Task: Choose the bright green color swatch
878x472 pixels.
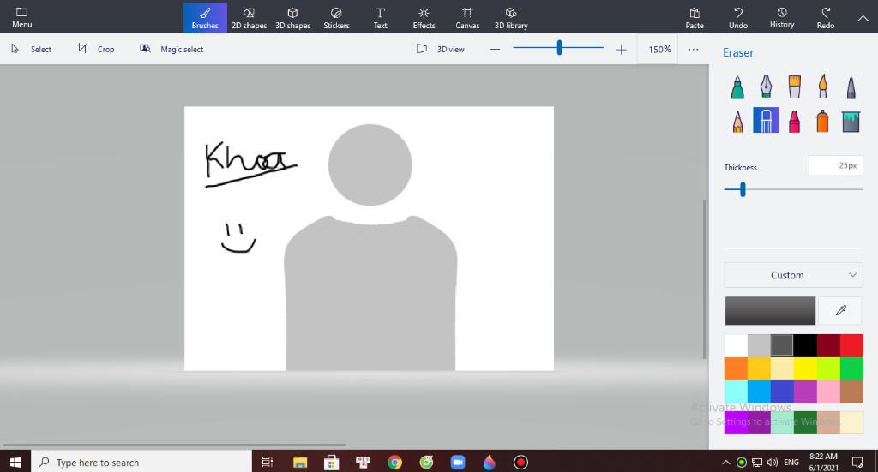Action: point(851,368)
